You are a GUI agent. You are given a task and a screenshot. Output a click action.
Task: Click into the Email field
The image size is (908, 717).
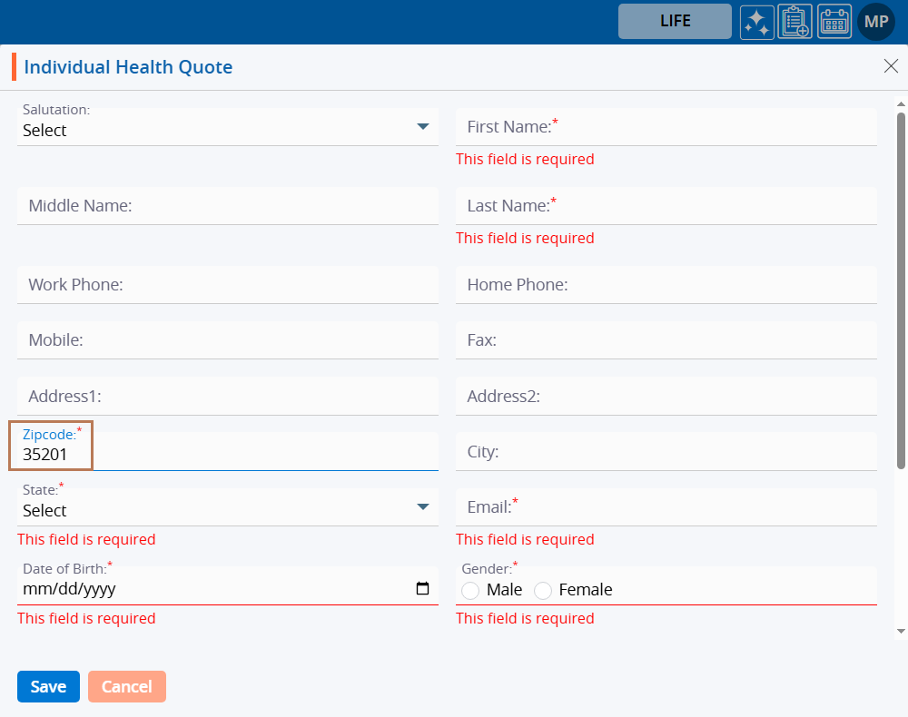coord(666,507)
